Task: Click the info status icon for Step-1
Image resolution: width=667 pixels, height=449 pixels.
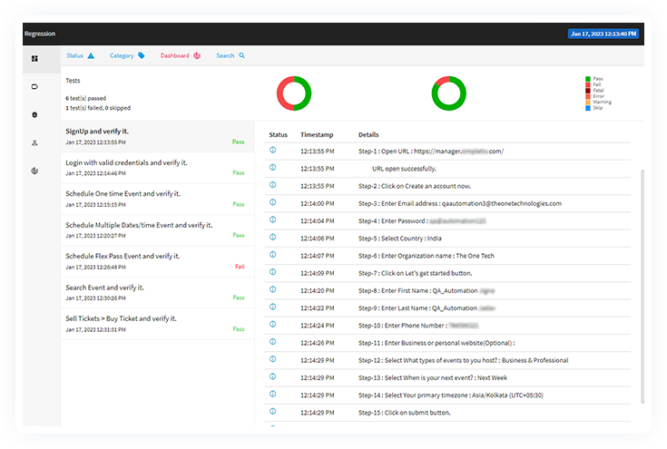Action: pyautogui.click(x=273, y=151)
